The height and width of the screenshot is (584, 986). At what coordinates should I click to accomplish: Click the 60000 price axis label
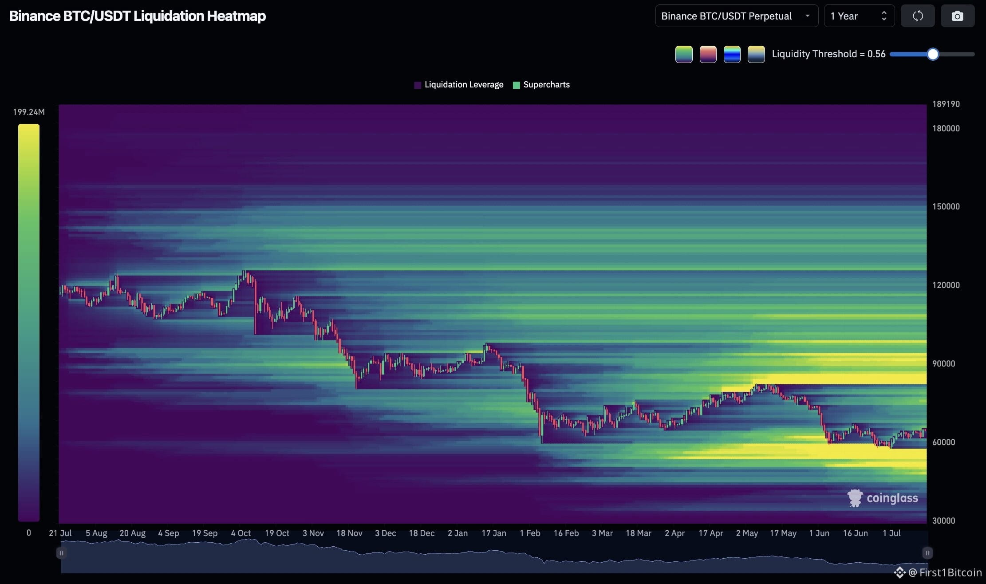coord(944,442)
